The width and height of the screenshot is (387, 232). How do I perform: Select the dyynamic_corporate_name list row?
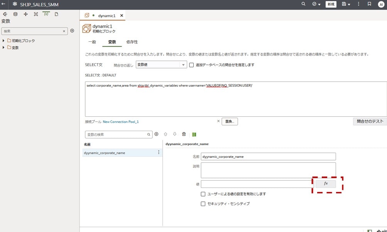click(122, 153)
